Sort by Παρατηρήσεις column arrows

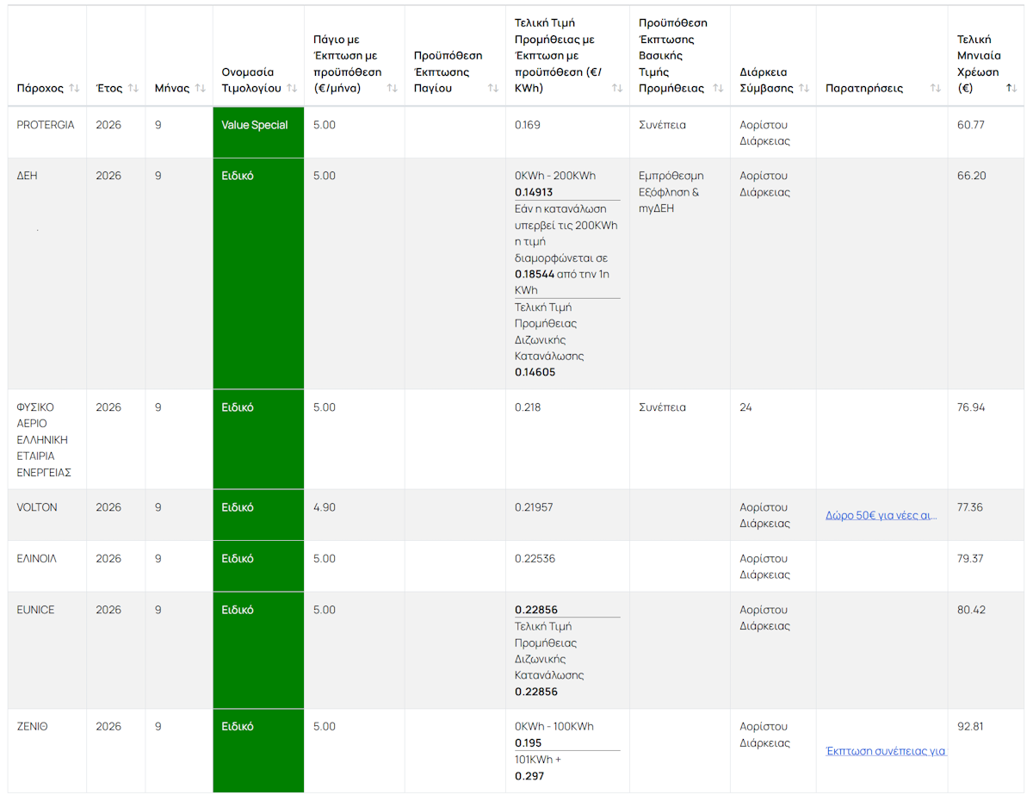936,89
